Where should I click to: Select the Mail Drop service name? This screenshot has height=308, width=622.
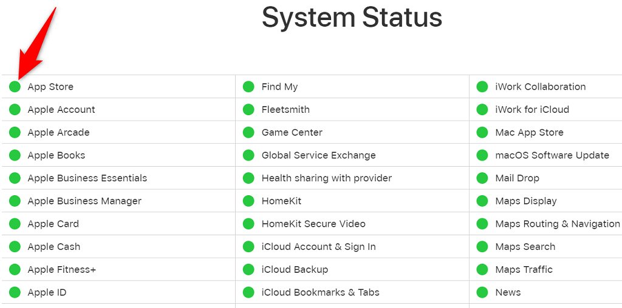click(x=518, y=178)
